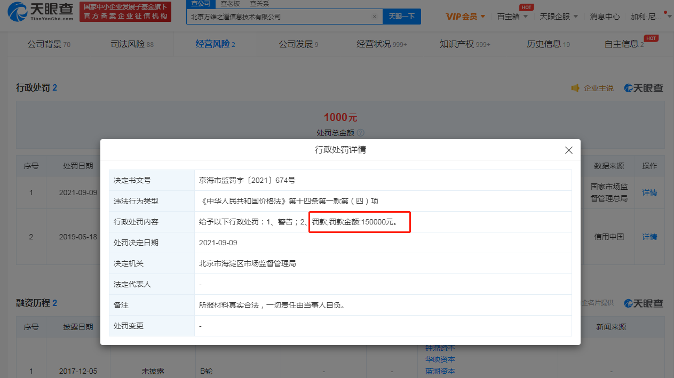Click 天眼查 watermark logo beside 企业主说
The image size is (674, 378).
pos(644,88)
